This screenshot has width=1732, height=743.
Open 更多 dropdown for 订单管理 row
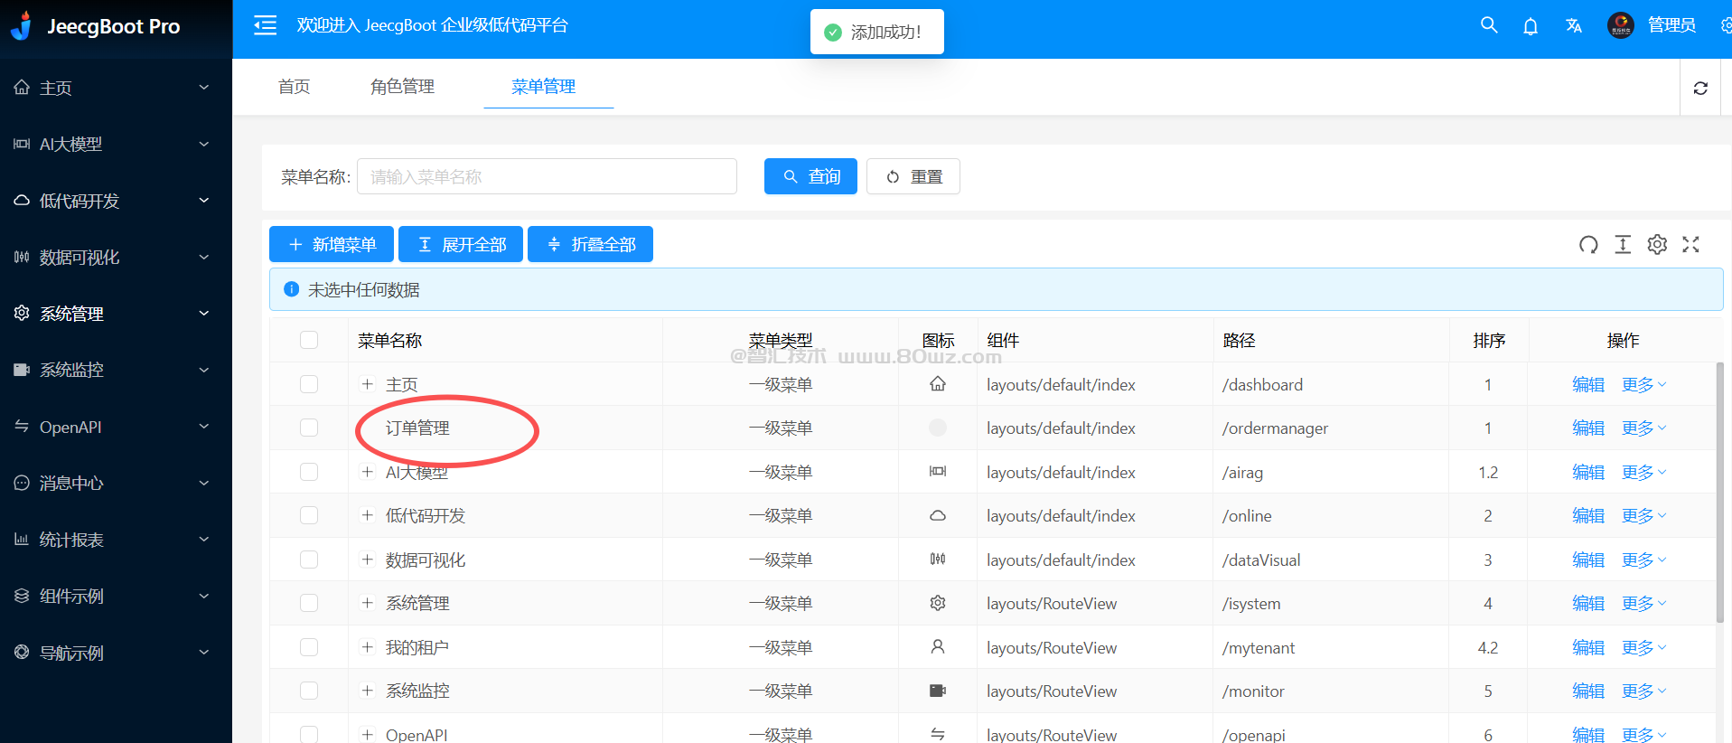(1643, 428)
